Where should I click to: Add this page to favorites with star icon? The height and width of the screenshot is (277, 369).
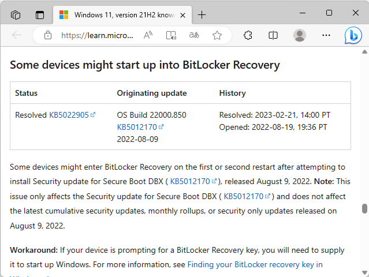pos(217,35)
